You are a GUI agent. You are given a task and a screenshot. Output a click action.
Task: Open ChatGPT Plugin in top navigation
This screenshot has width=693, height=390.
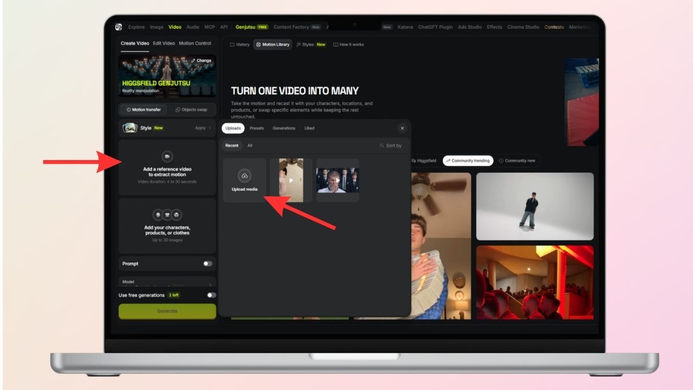(435, 27)
